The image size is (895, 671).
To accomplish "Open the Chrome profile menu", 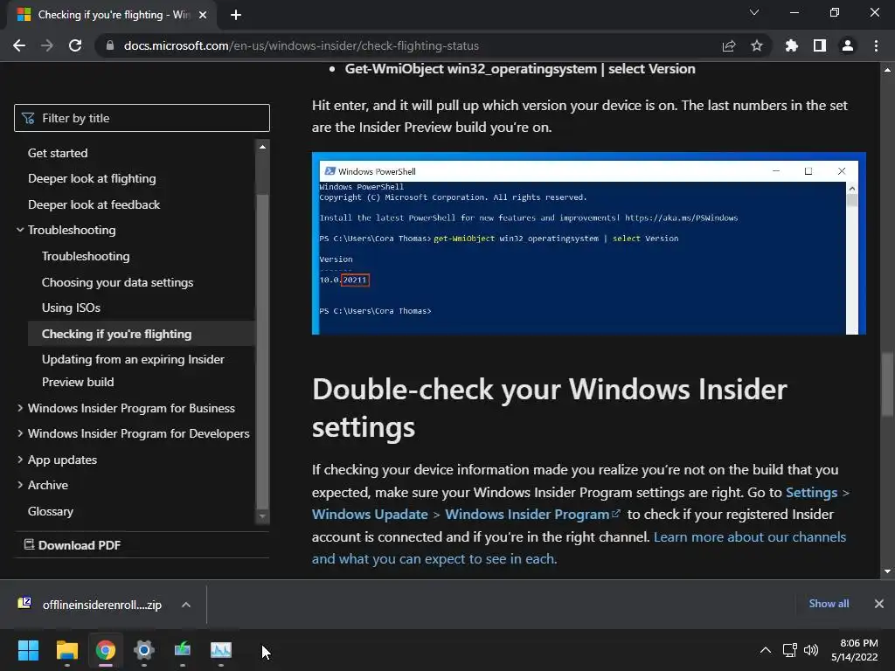I will click(848, 45).
